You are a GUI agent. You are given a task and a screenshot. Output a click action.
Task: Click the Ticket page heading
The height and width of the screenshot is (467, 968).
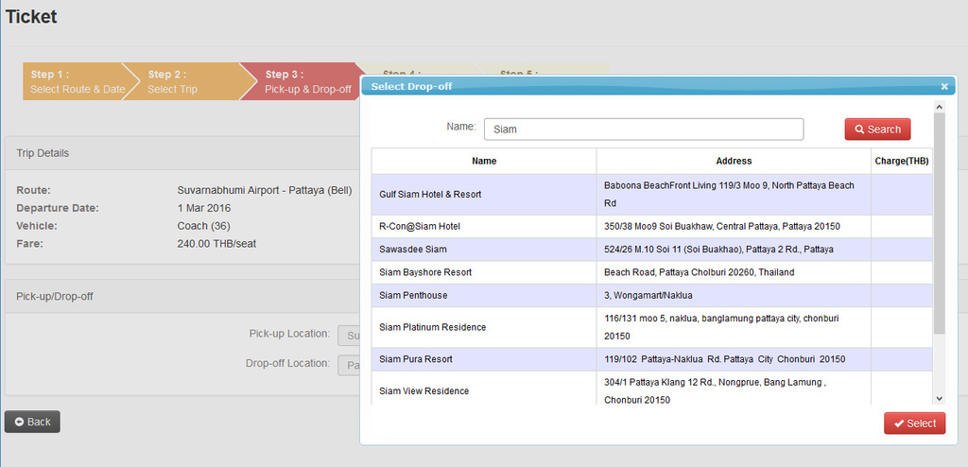click(x=31, y=17)
